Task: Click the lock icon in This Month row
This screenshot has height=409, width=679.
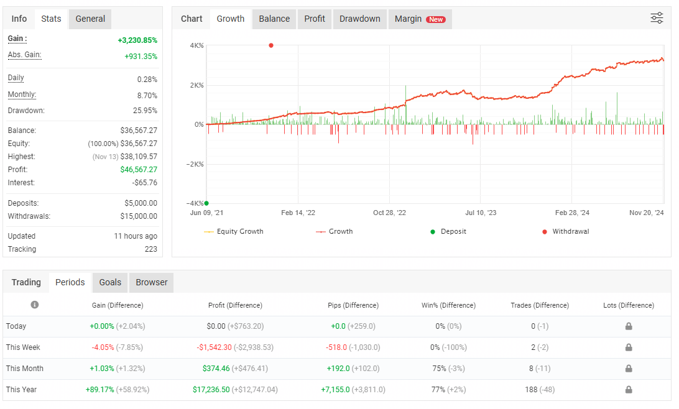Action: pyautogui.click(x=629, y=369)
